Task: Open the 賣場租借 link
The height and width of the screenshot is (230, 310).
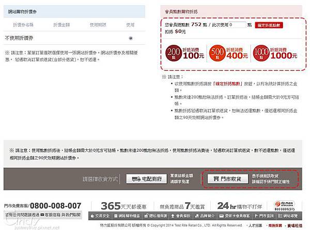Action: 295,225
